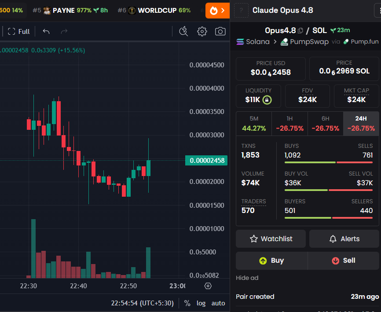The height and width of the screenshot is (312, 381).
Task: Open trending token #5 PAYNE
Action: coord(70,11)
